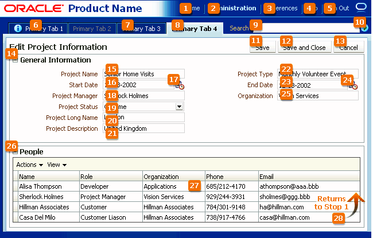This screenshot has height=238, width=373.
Task: Open the Actions menu in People table
Action: tap(29, 165)
